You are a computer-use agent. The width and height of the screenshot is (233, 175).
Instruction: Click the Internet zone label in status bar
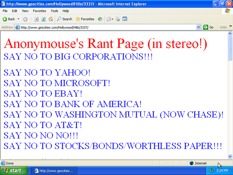(x=201, y=163)
